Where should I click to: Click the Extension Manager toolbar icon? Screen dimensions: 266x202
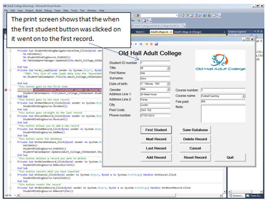pyautogui.click(x=209, y=16)
